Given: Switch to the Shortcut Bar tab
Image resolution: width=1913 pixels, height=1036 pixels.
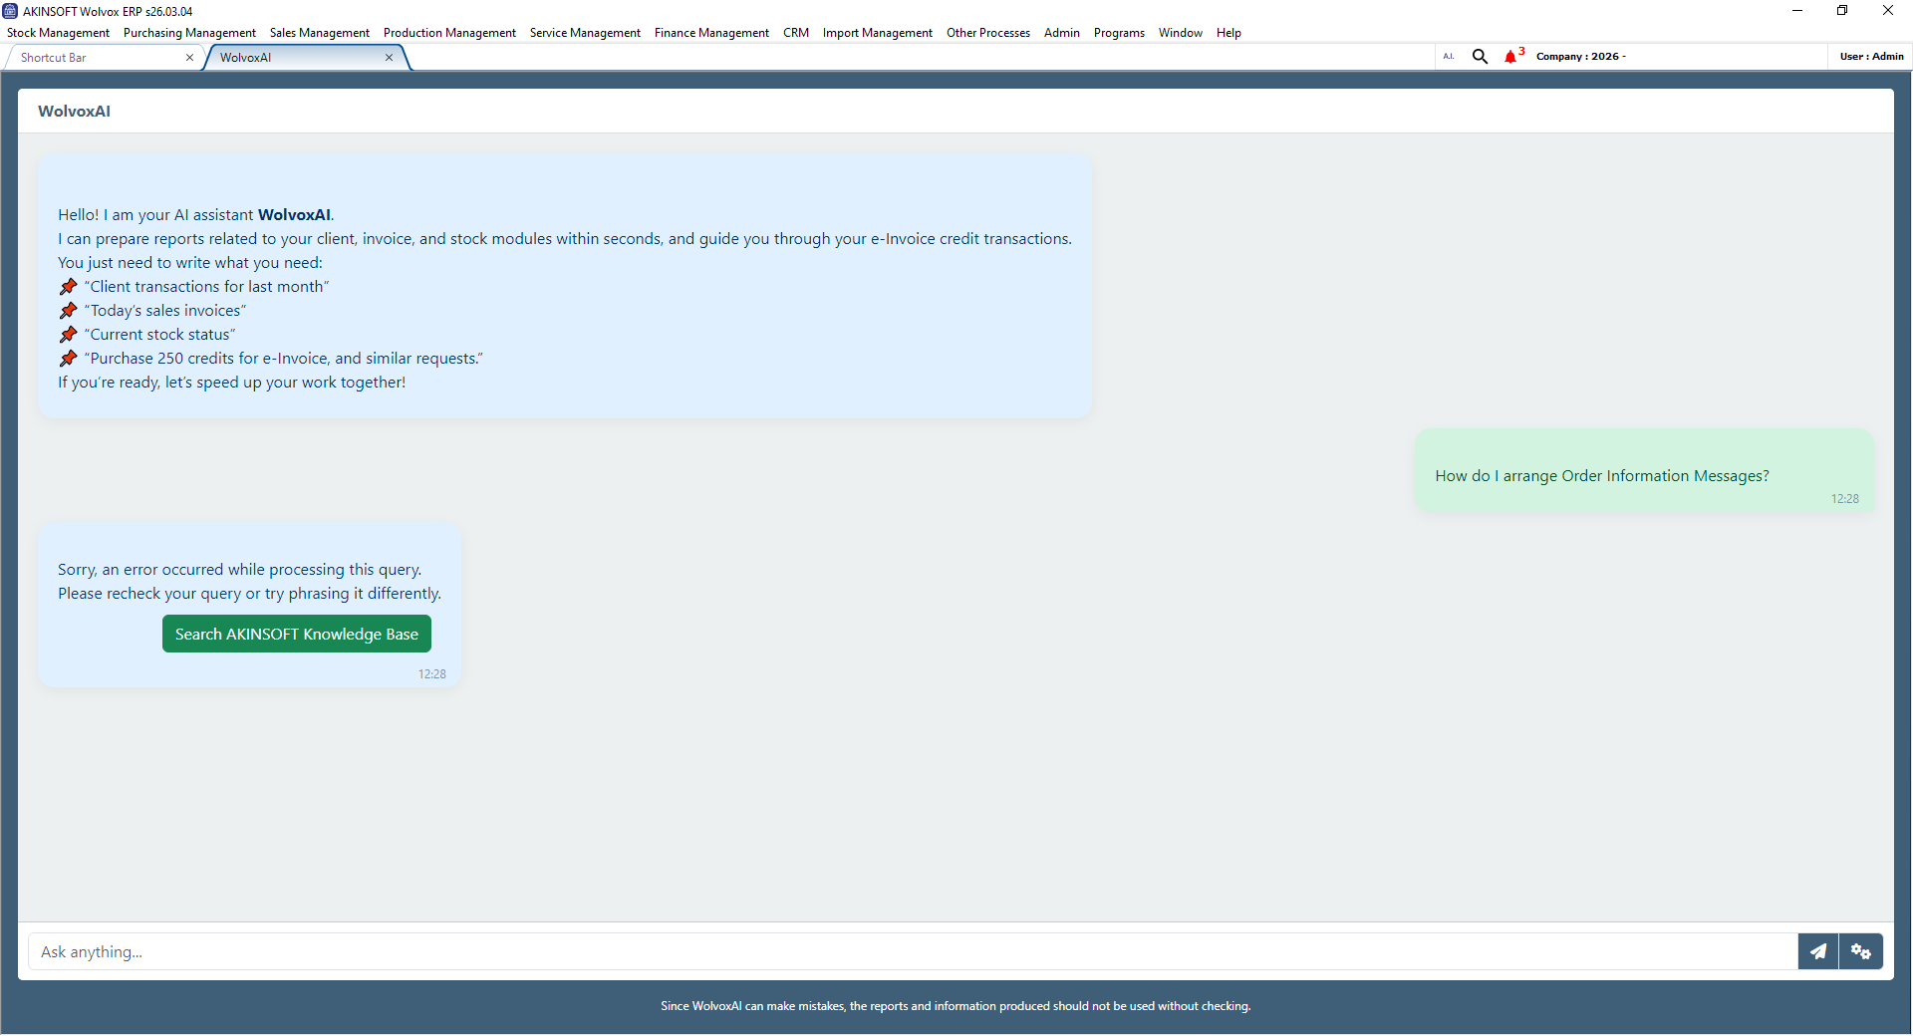Looking at the screenshot, I should 54,58.
